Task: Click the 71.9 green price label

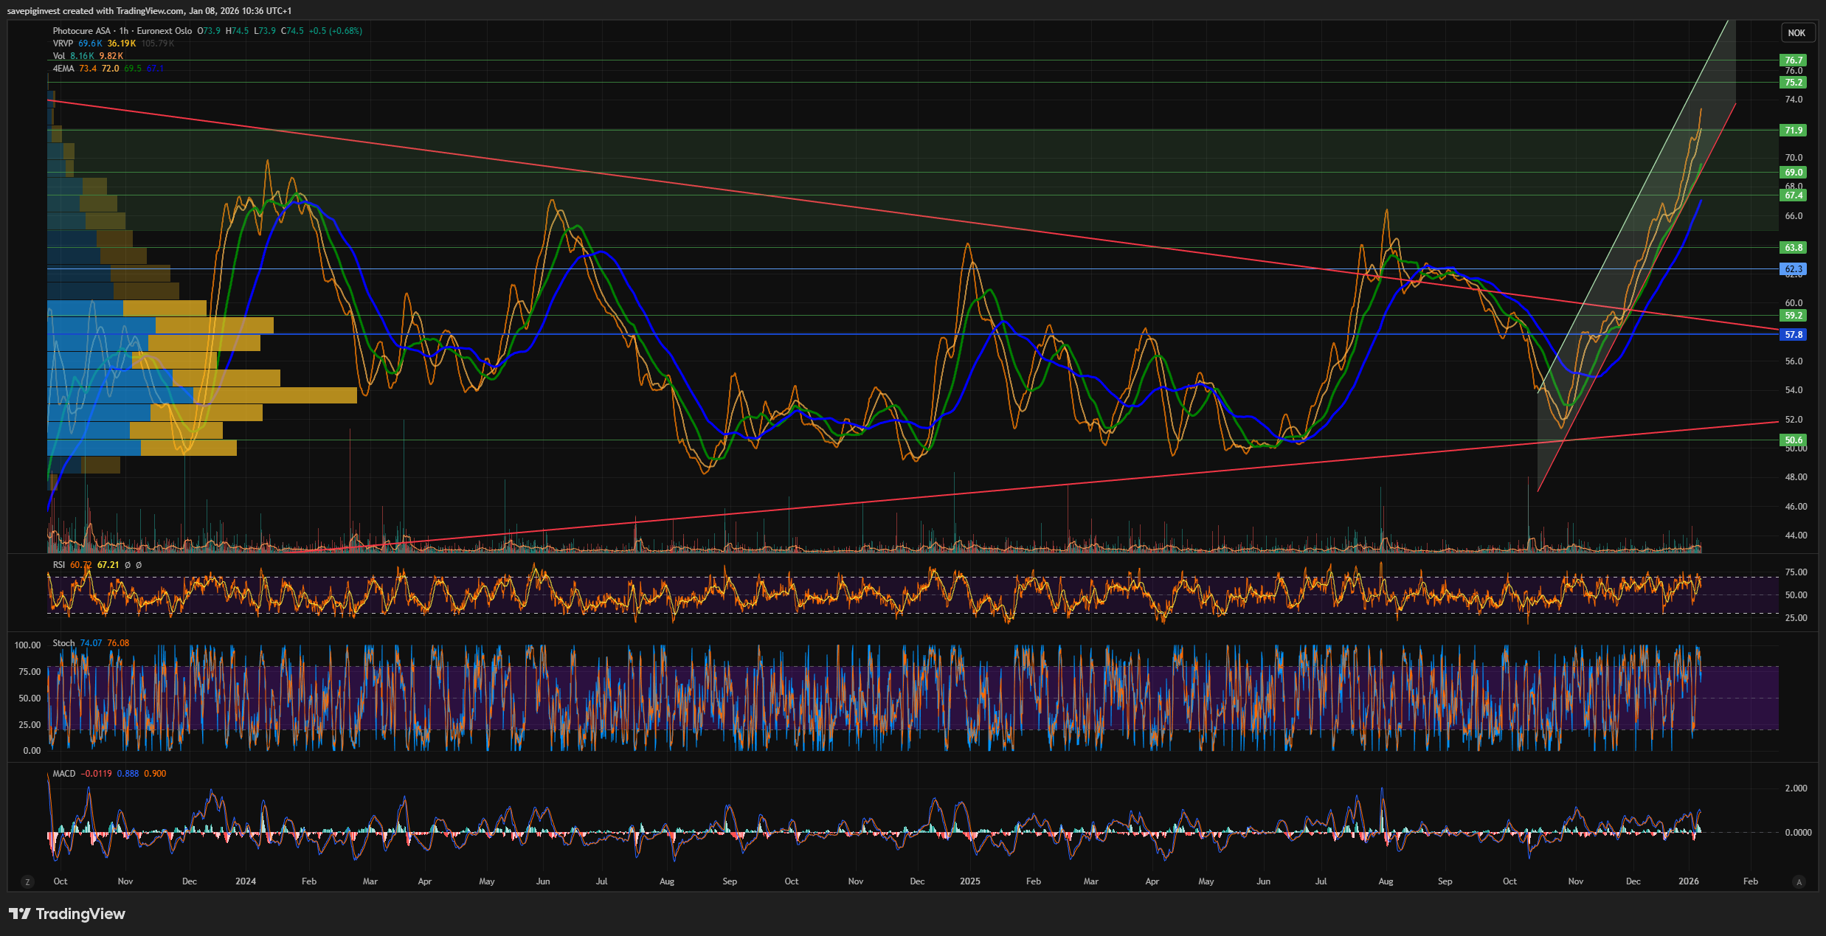Action: click(1794, 131)
